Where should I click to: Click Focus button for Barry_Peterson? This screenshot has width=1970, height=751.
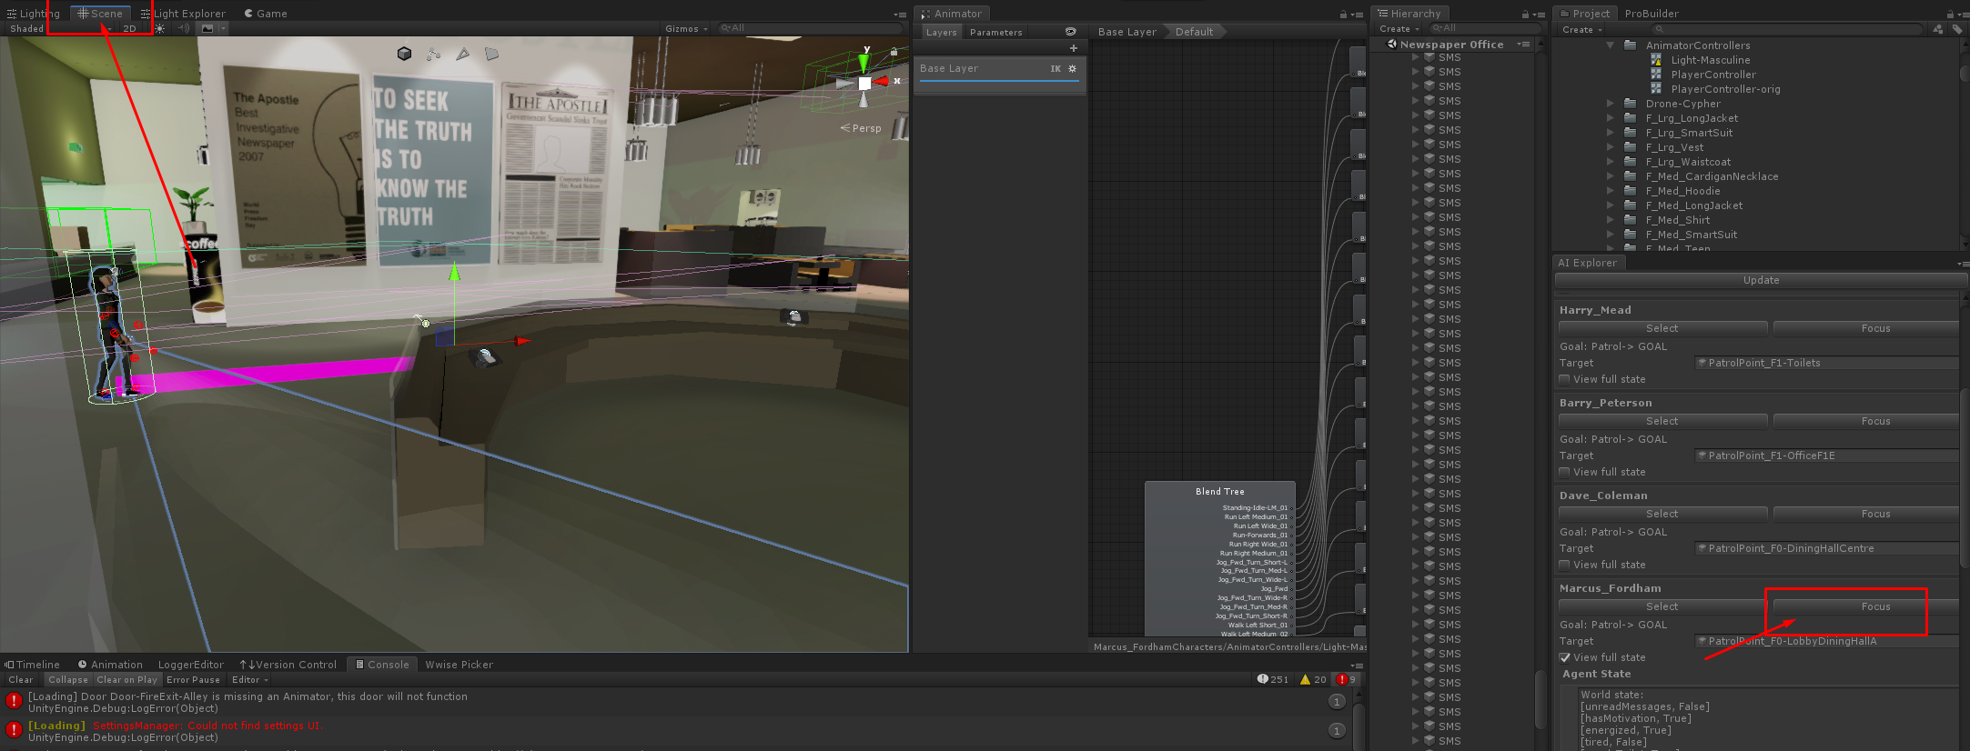click(x=1868, y=421)
